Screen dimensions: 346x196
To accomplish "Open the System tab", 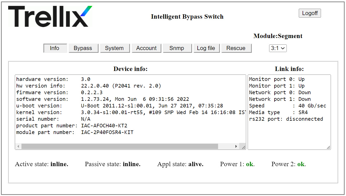I will pos(115,48).
